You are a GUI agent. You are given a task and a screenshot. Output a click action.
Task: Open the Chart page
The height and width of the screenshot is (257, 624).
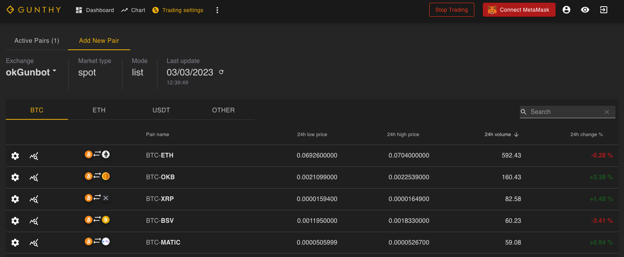133,10
